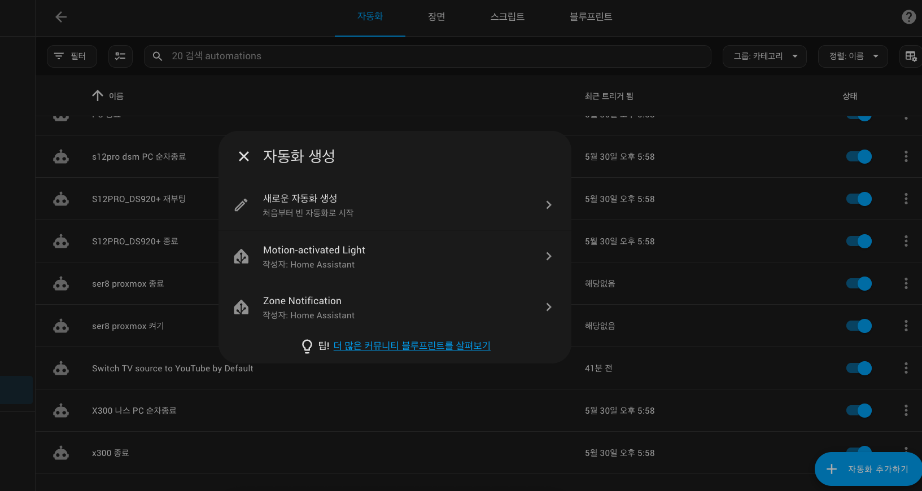Enter selection mode via checklist icon
Screen dimensions: 922x491
coord(120,56)
